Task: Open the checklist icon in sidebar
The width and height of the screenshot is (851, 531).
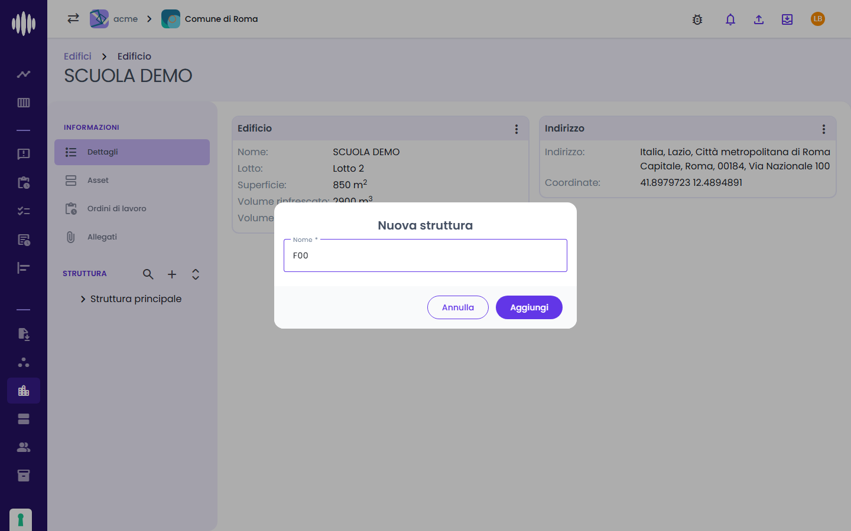Action: [x=24, y=211]
